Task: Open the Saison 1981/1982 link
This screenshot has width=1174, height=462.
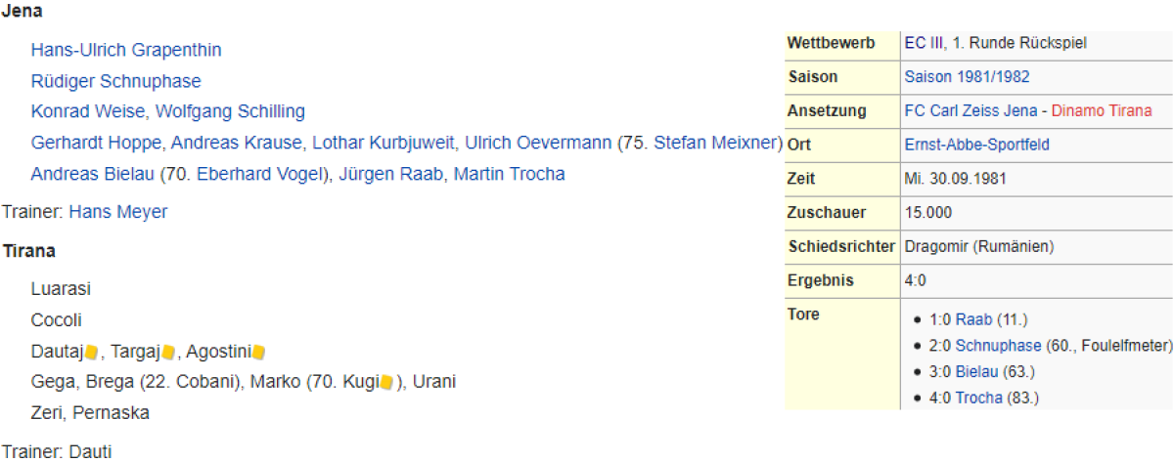Action: coord(967,77)
